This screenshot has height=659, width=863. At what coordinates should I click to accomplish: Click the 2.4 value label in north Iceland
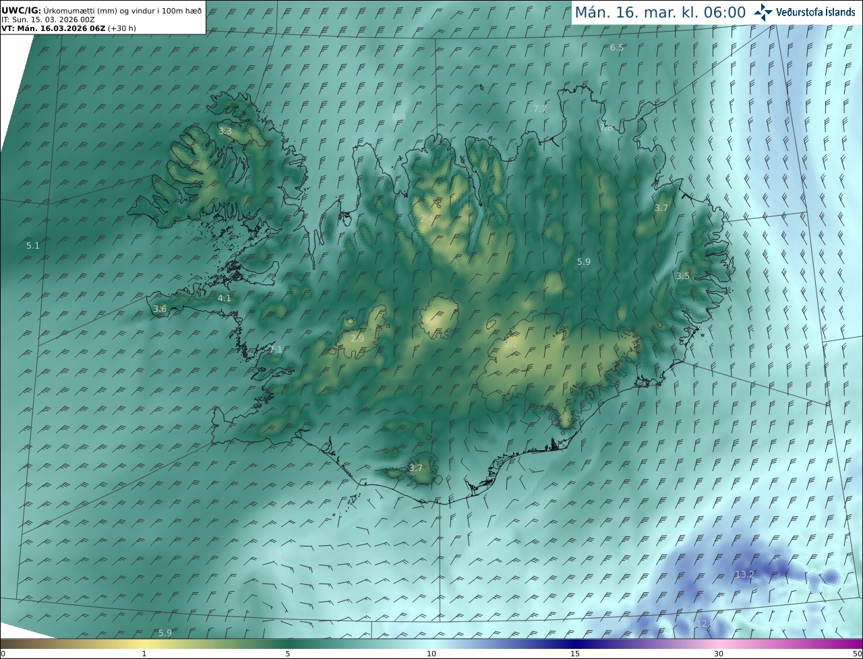(x=427, y=218)
